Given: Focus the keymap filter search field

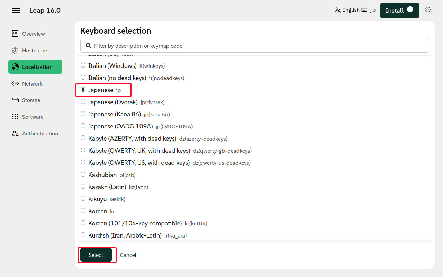Looking at the screenshot, I should (x=254, y=46).
